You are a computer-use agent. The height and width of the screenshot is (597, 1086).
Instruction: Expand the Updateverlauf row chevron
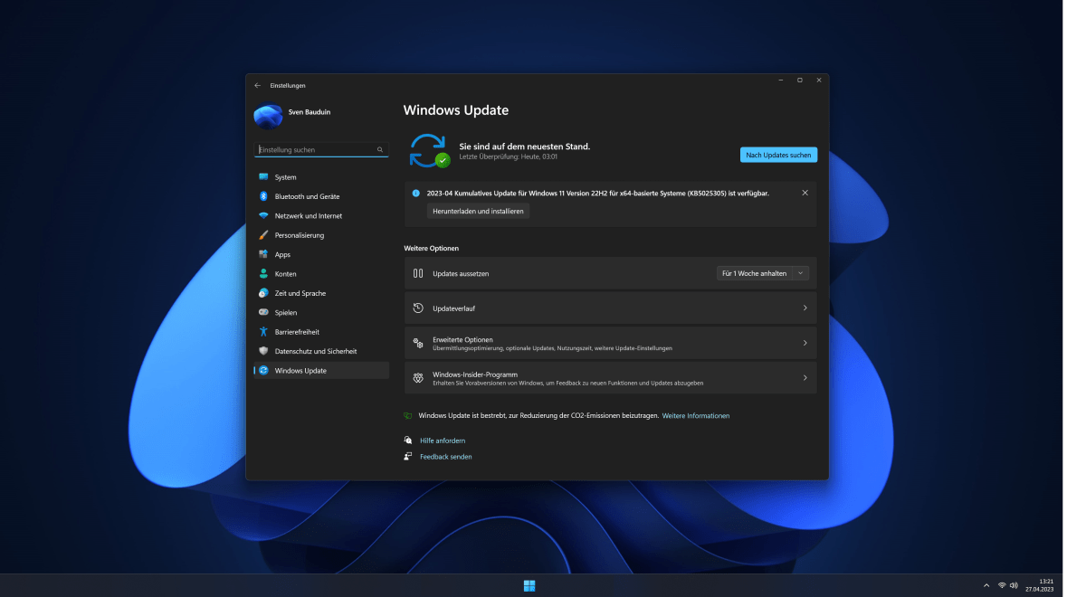click(x=805, y=308)
